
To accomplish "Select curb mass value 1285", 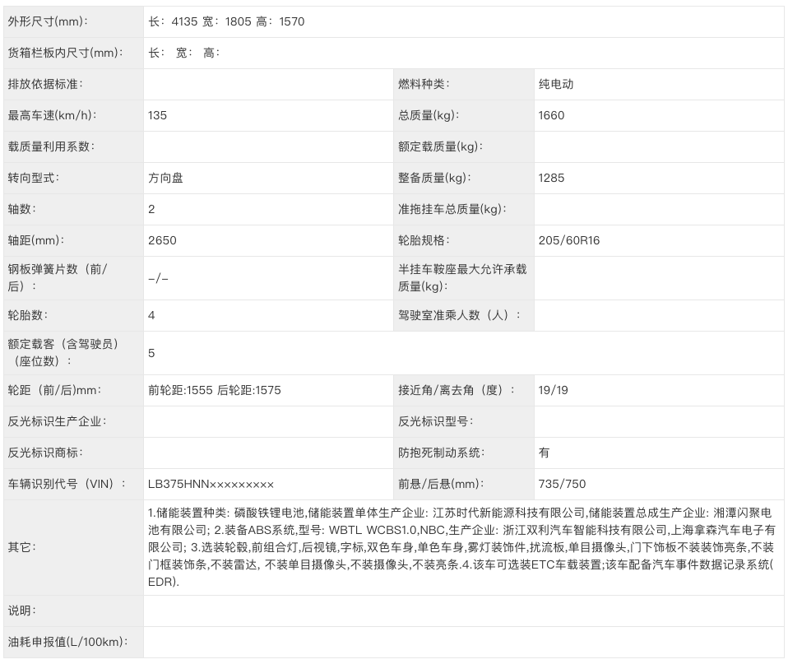I will pyautogui.click(x=551, y=178).
